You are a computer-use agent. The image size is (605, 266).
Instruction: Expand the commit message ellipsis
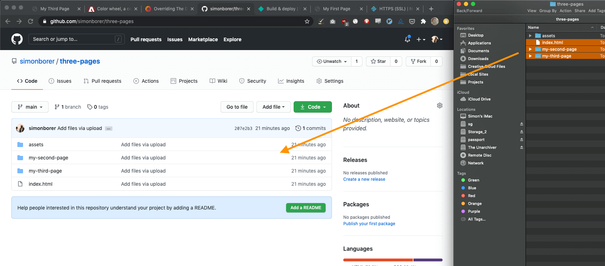pyautogui.click(x=109, y=129)
